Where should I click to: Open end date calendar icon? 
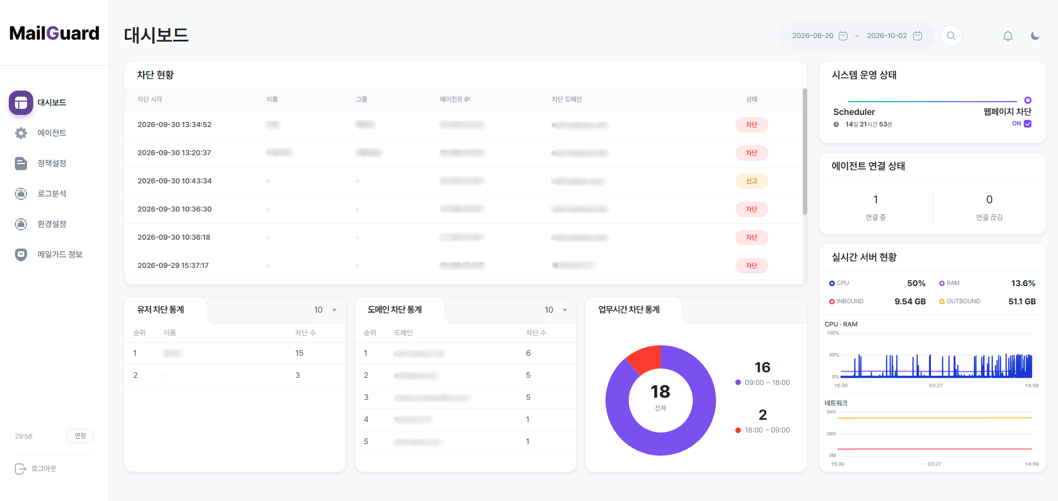pos(918,36)
